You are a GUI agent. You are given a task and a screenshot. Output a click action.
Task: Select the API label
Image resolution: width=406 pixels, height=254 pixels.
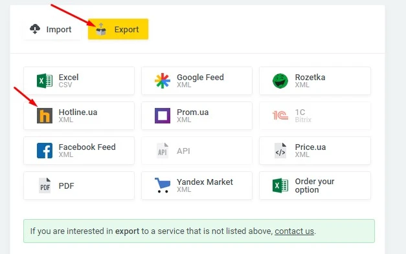pyautogui.click(x=183, y=151)
